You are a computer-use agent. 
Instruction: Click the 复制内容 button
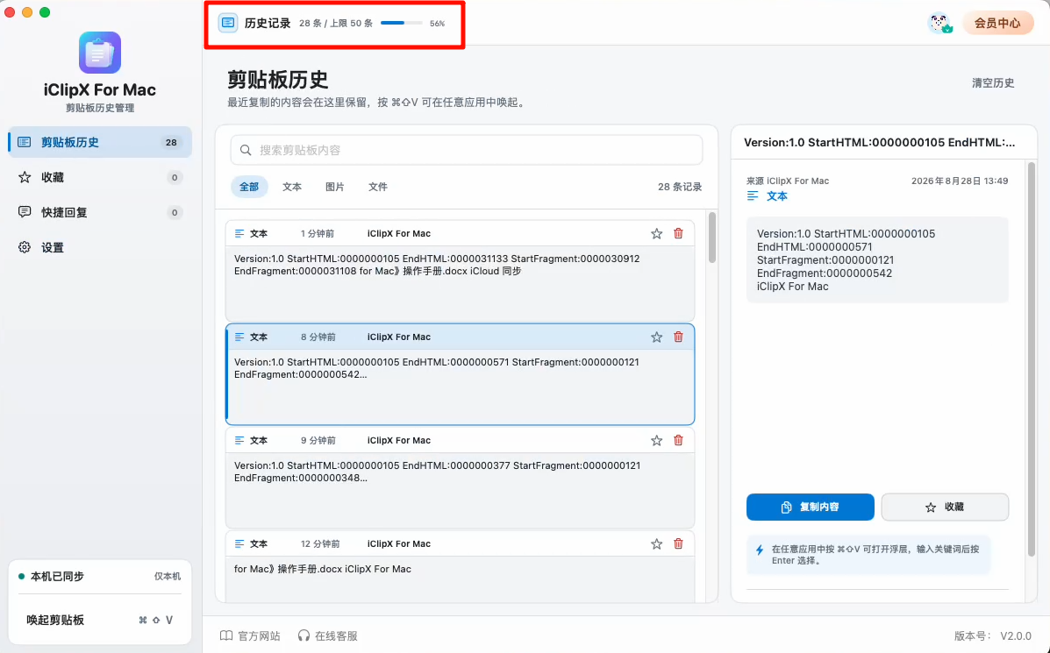click(x=811, y=507)
